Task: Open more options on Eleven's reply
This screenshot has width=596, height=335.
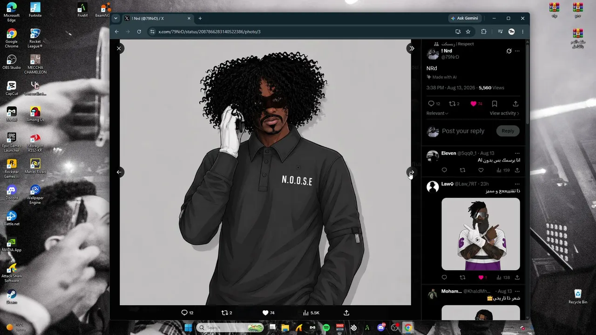Action: coord(517,153)
